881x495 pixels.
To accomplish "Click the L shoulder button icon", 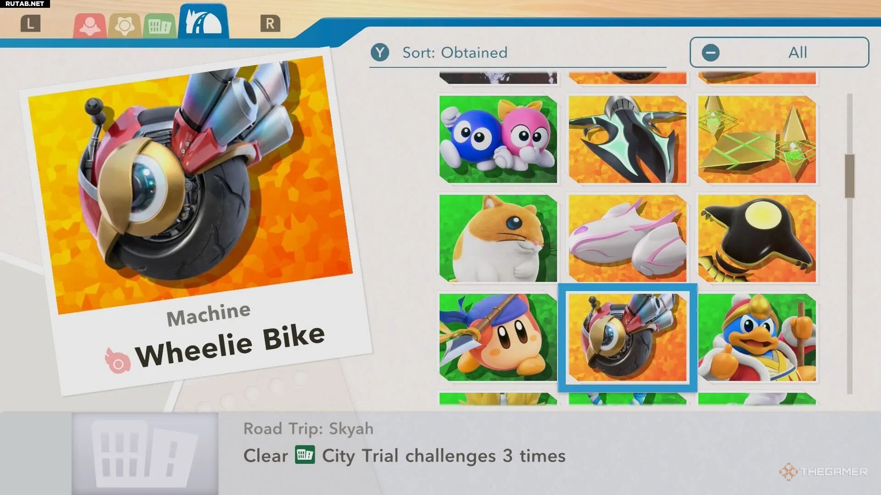I will pyautogui.click(x=30, y=23).
